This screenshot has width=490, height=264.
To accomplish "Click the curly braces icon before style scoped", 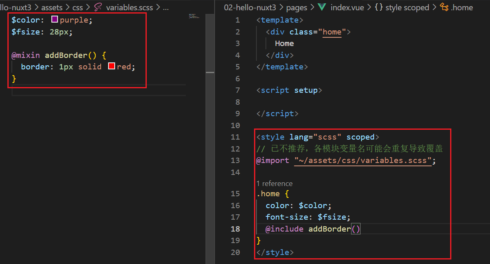I will tap(379, 7).
